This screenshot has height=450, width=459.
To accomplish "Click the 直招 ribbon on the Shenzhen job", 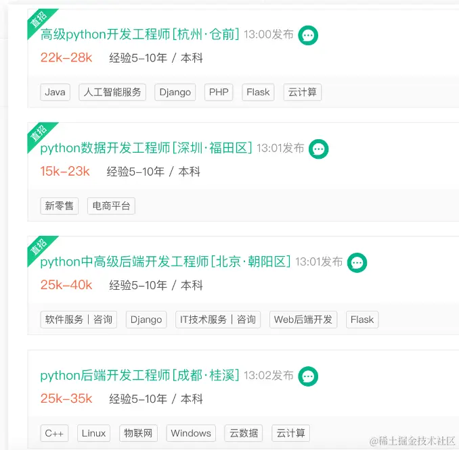I will pyautogui.click(x=39, y=134).
